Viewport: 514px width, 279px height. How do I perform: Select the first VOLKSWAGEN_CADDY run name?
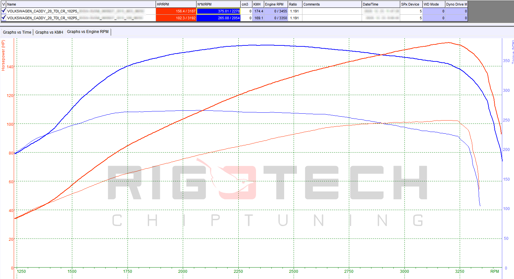(x=81, y=11)
